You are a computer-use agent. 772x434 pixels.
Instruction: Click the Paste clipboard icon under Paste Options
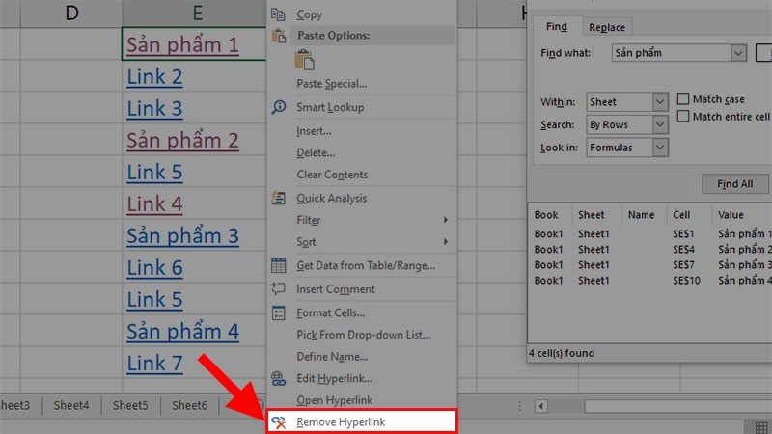coord(304,61)
